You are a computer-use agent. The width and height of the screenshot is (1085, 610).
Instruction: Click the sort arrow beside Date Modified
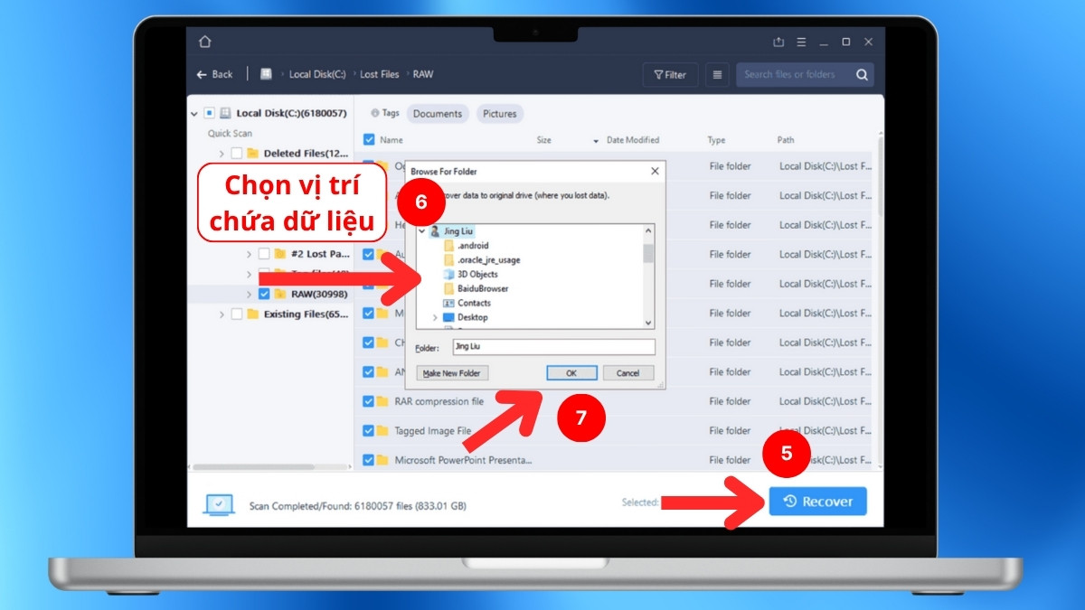(596, 141)
